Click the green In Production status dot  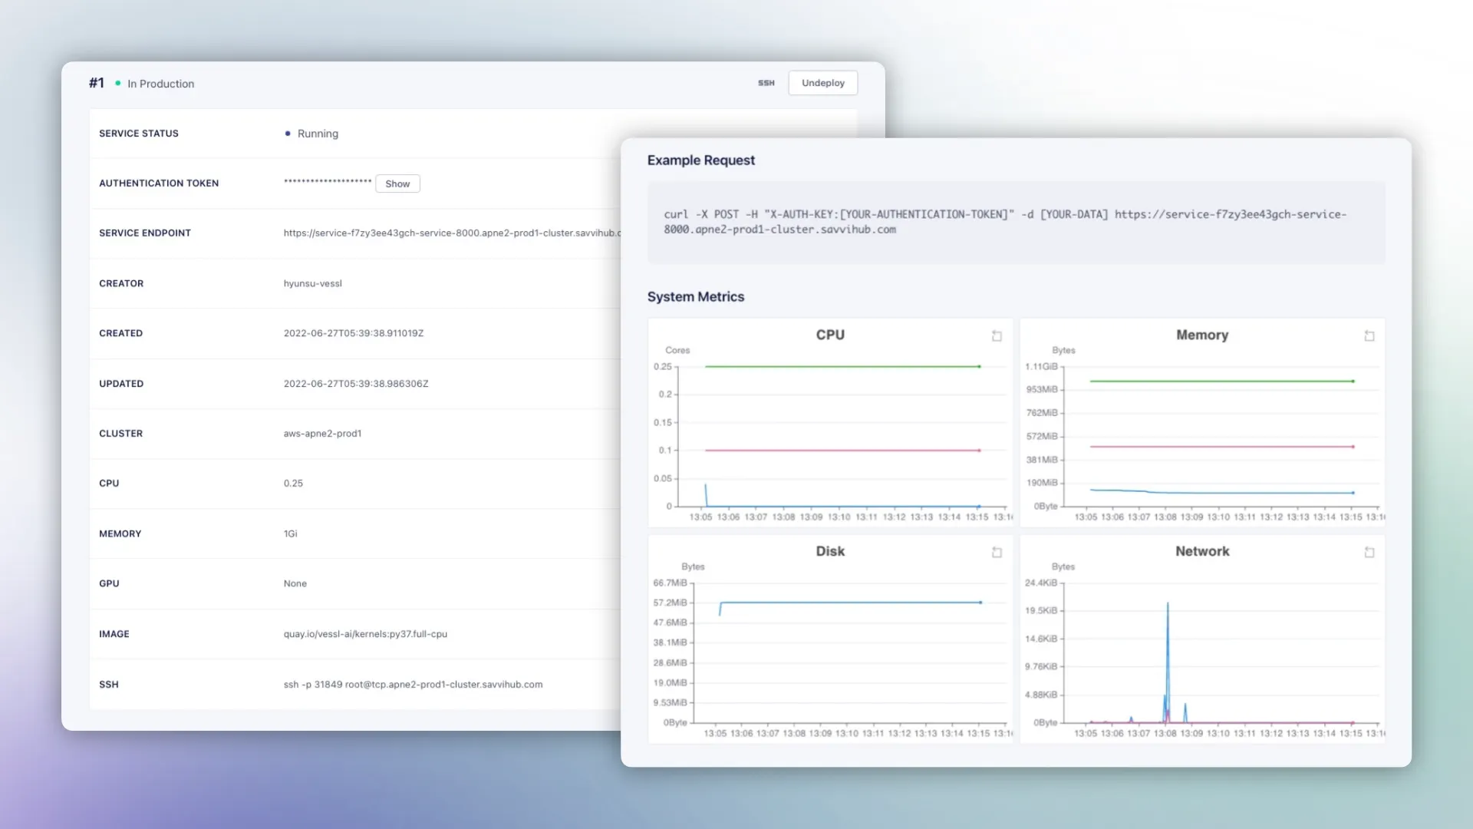pos(117,84)
